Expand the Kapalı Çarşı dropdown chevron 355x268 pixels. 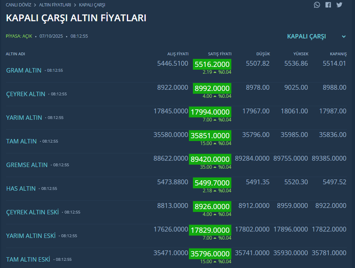tap(344, 36)
